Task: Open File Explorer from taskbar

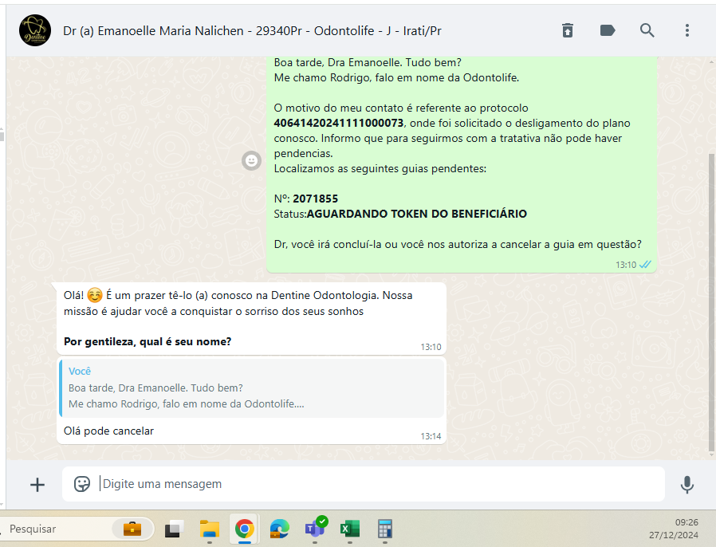Action: click(210, 529)
